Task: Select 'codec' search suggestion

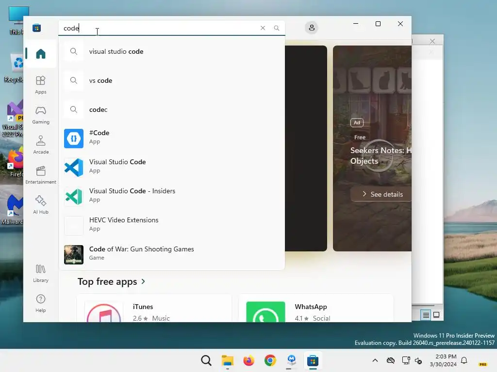Action: pos(172,109)
